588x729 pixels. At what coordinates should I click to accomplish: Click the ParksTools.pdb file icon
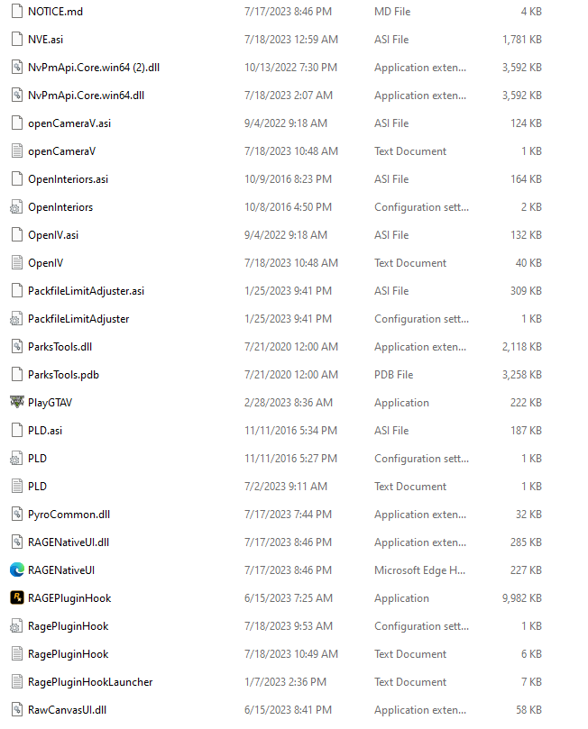pos(17,374)
